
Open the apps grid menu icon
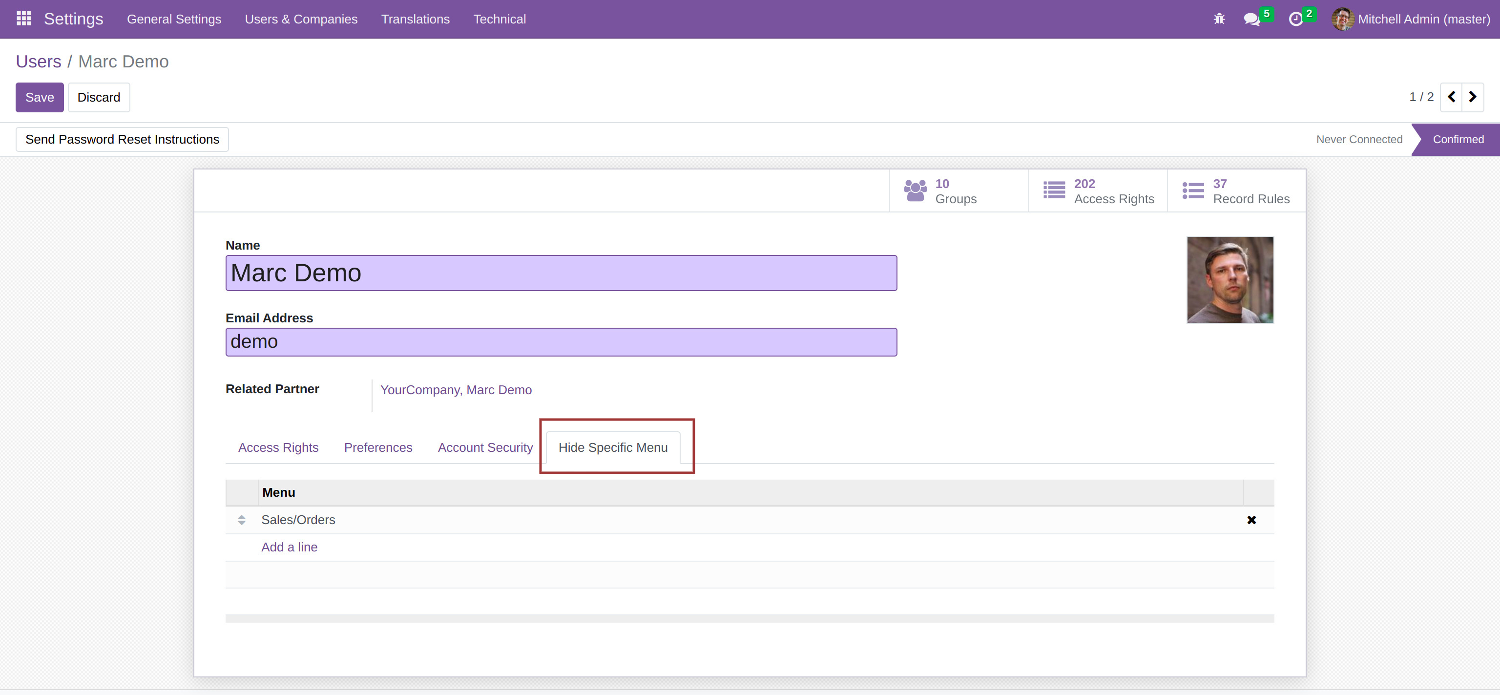coord(24,19)
